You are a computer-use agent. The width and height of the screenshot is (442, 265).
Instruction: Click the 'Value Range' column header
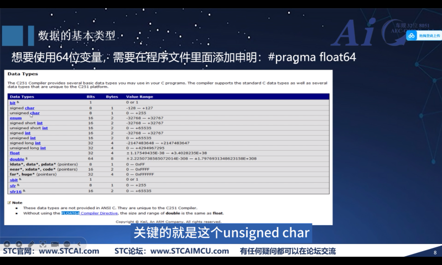(x=139, y=97)
